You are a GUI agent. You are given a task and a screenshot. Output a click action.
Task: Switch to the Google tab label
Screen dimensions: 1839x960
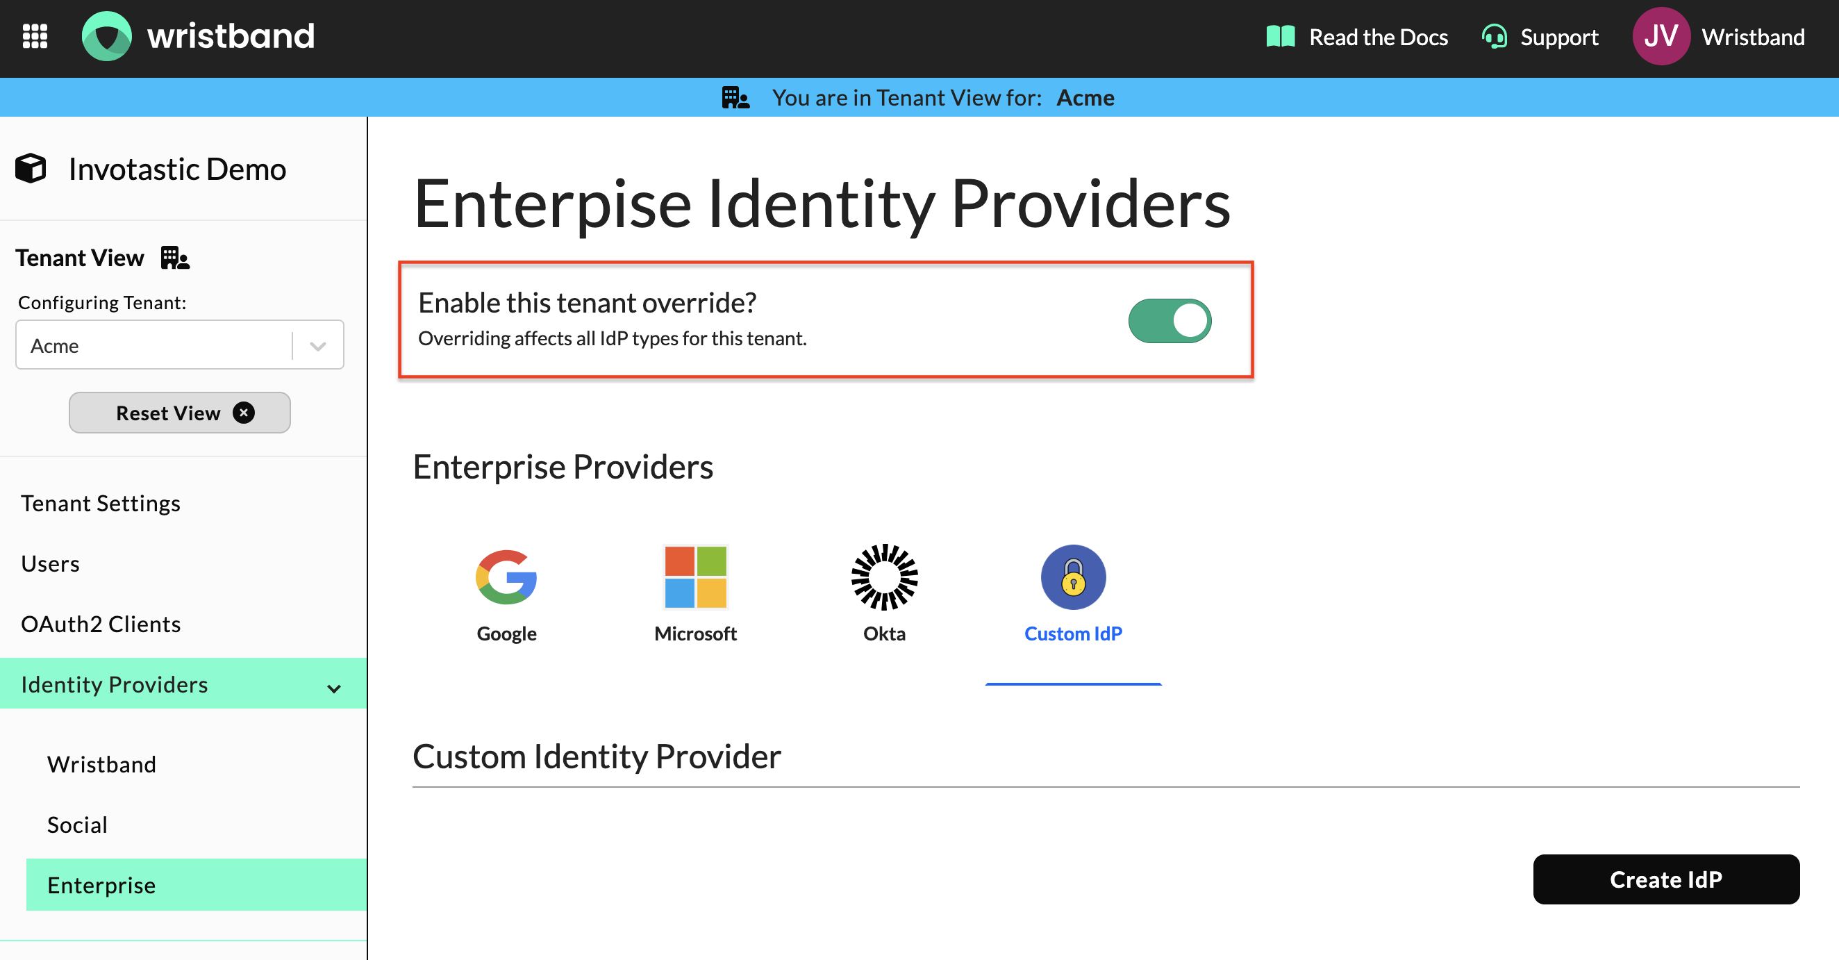(x=506, y=633)
